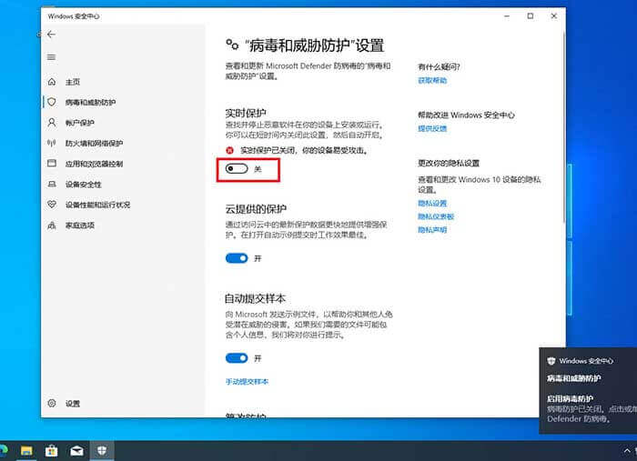637x461 pixels.
Task: Click the back arrow icon
Action: pyautogui.click(x=51, y=35)
